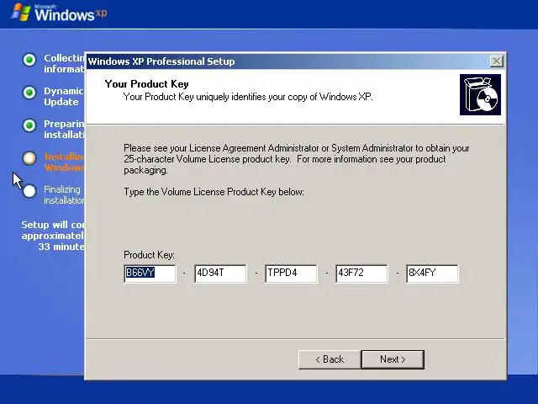Click the 'Product Key:' label
Screen dimensions: 538x404
tap(150, 255)
